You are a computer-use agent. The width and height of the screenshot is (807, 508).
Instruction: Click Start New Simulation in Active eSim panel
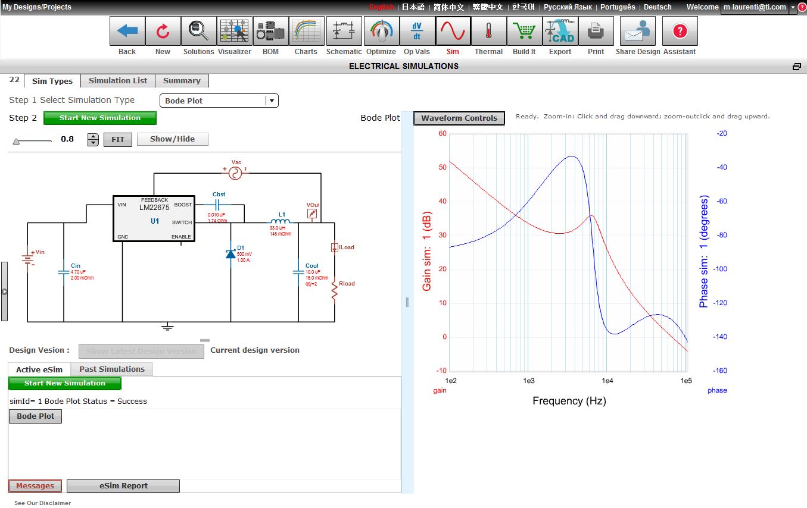point(65,383)
